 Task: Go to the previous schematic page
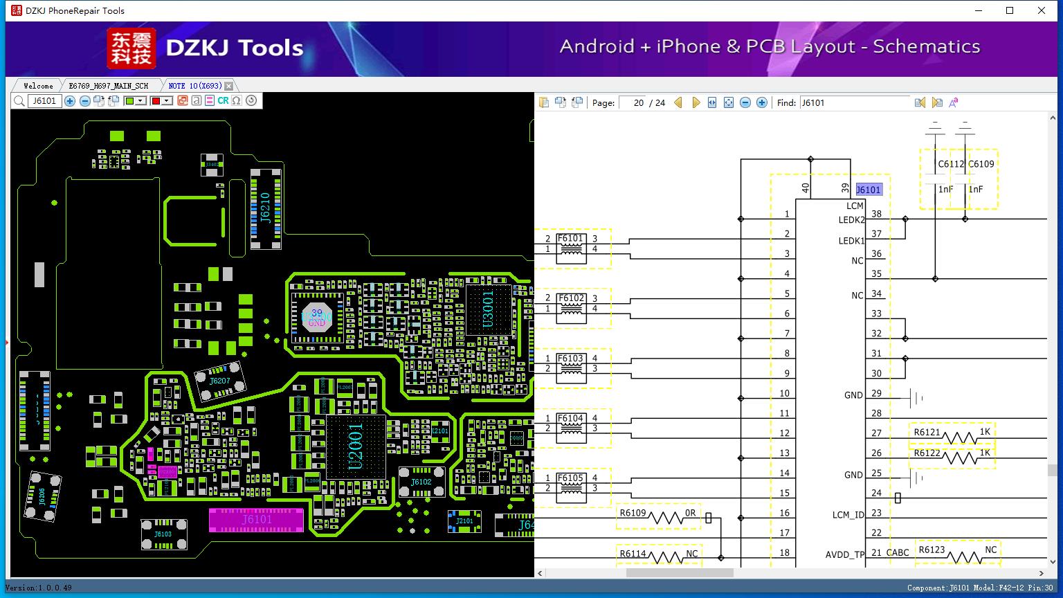678,102
